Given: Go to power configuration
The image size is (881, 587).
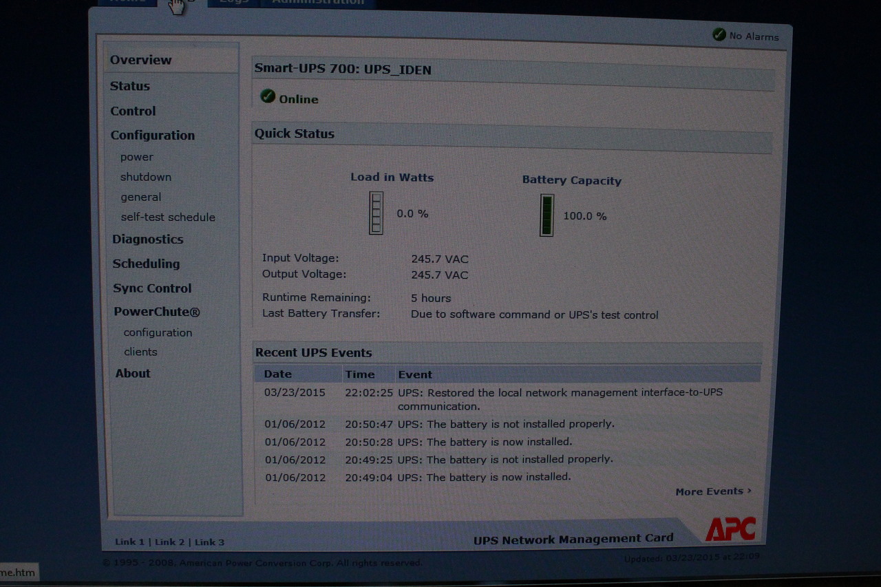Looking at the screenshot, I should coord(137,157).
